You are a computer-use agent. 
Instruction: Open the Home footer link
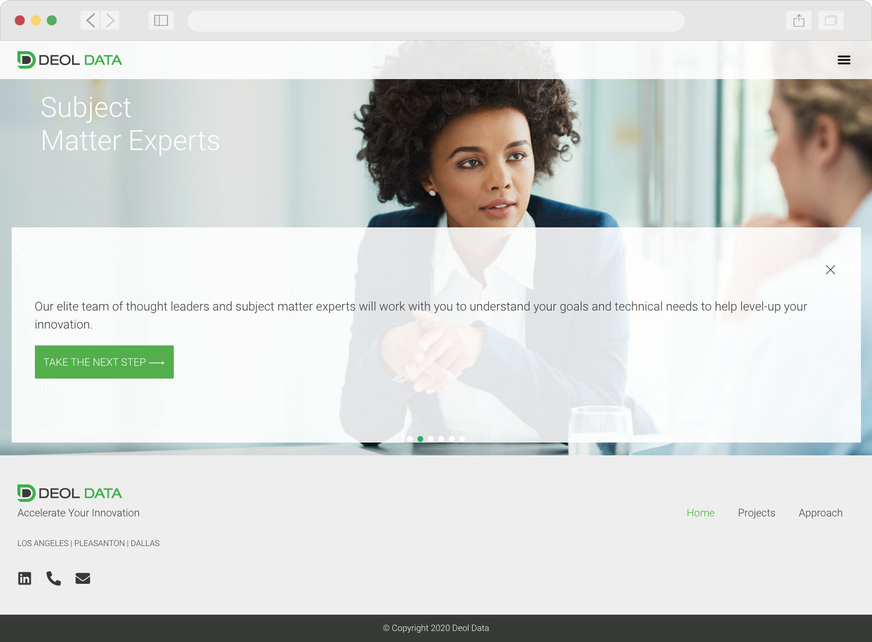coord(701,513)
